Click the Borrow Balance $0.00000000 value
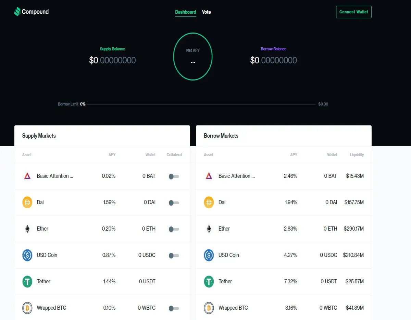This screenshot has height=320, width=411. pyautogui.click(x=273, y=60)
